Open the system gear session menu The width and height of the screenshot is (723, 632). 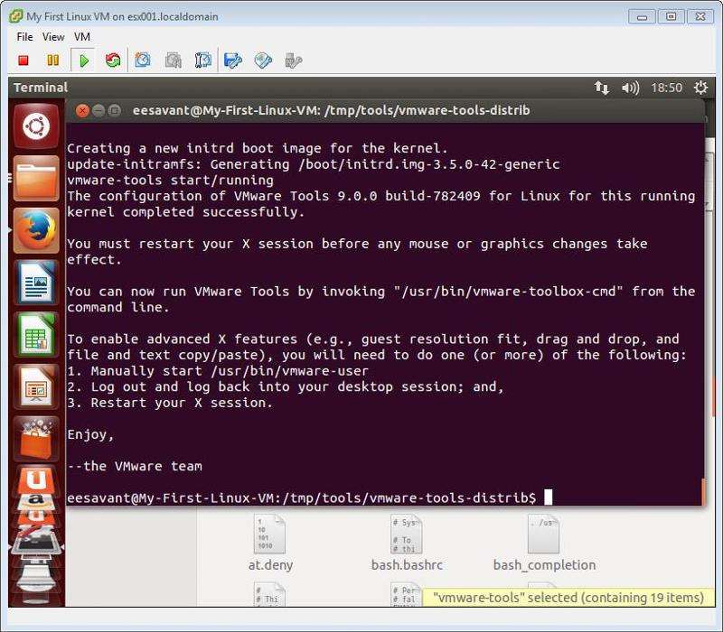tap(701, 88)
